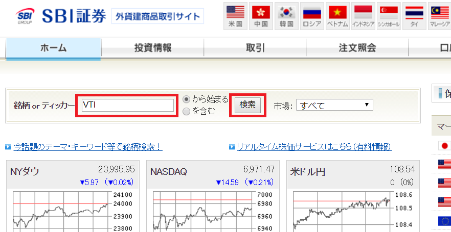Open the 取引 tab

coord(255,48)
